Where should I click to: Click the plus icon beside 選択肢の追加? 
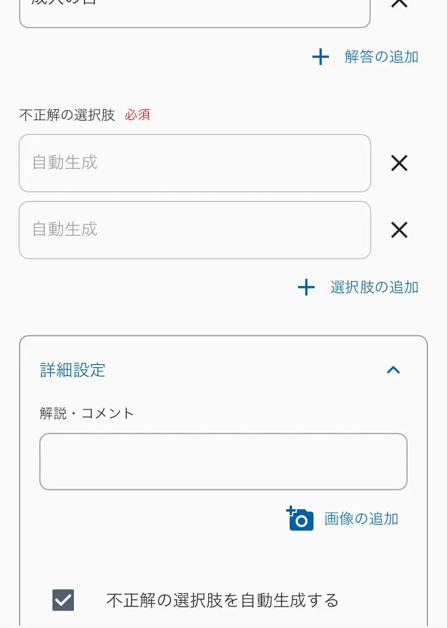coord(306,288)
